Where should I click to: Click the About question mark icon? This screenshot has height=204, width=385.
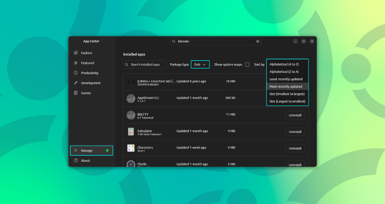tap(76, 161)
